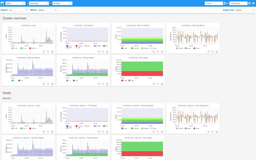
Task: Open history for cluster Load graph
Action: pyautogui.click(x=44, y=51)
